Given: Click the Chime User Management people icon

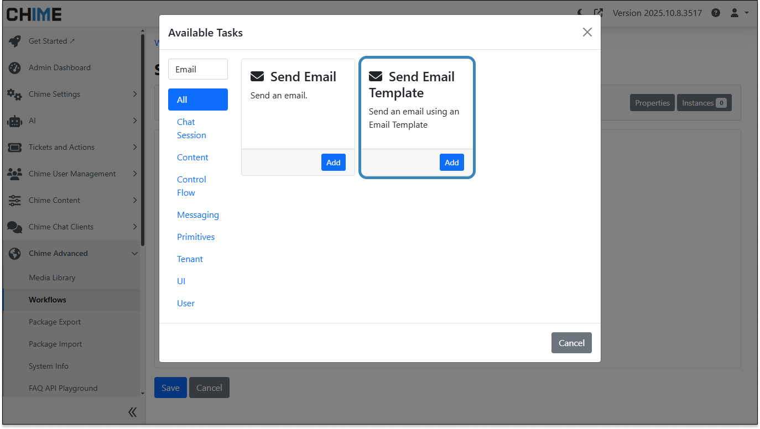Looking at the screenshot, I should (15, 174).
